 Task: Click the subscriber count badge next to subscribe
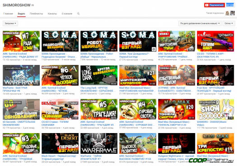[230, 5]
